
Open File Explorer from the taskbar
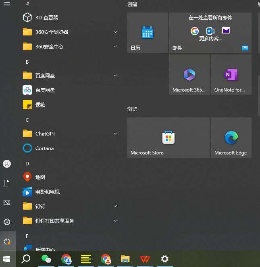point(125,259)
